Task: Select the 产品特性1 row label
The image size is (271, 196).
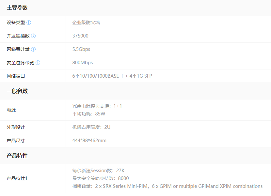Action: point(17,178)
